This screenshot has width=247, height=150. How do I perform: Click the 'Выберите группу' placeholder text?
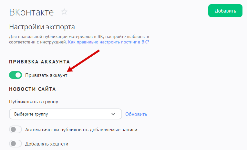[33, 114]
